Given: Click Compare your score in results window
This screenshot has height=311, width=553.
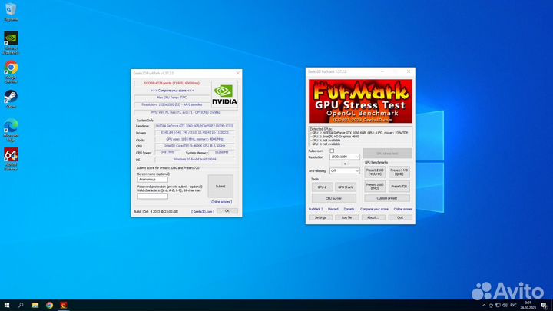Looking at the screenshot, I should [173, 91].
